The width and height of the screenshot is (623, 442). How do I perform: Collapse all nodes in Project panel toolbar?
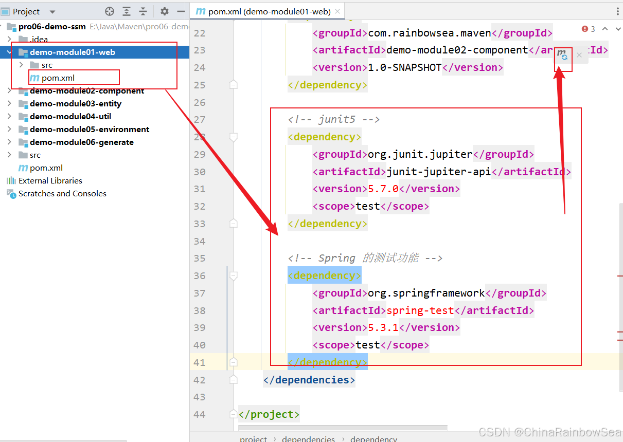pyautogui.click(x=143, y=11)
